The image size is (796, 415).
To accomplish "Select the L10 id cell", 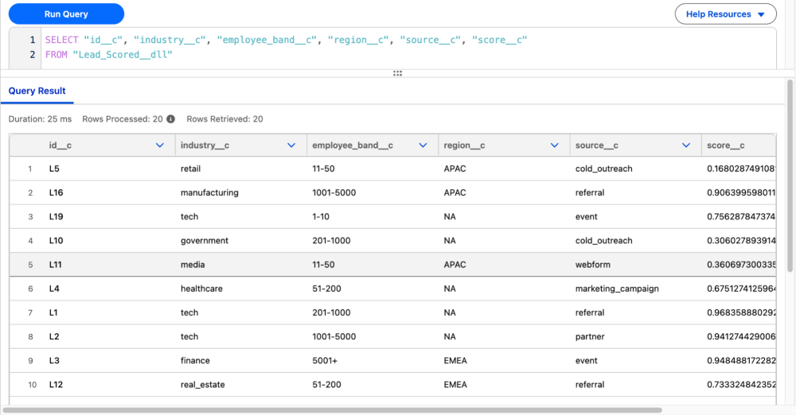I will (x=109, y=240).
